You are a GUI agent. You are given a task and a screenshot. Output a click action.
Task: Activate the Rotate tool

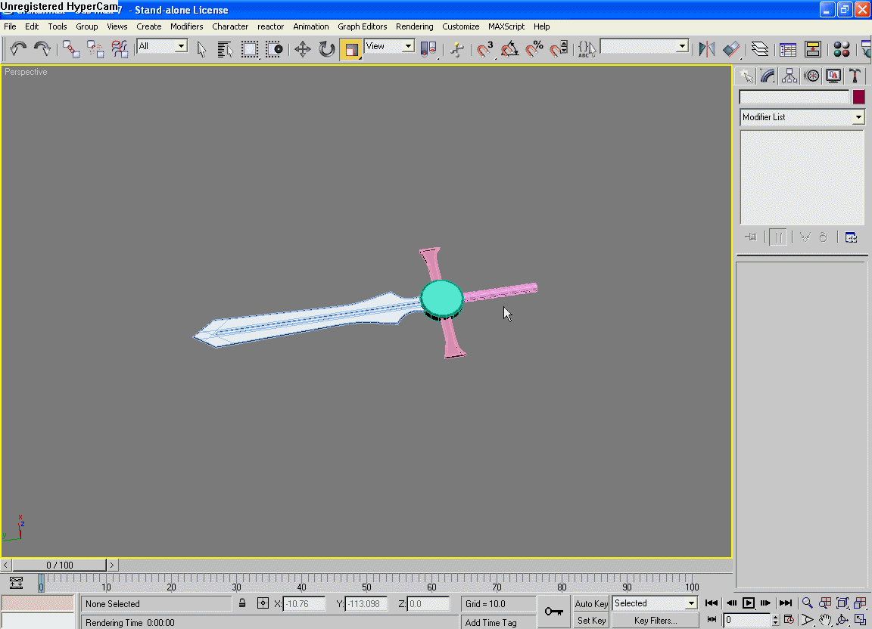[x=326, y=50]
